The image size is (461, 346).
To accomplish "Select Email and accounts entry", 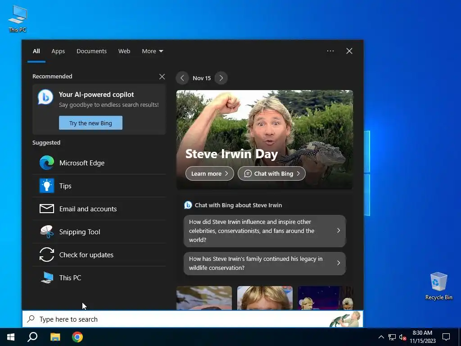I will tap(99, 209).
